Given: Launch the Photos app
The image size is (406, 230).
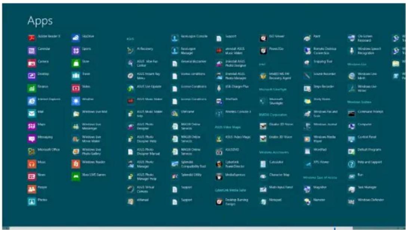Looking at the screenshot, I should click(38, 201).
